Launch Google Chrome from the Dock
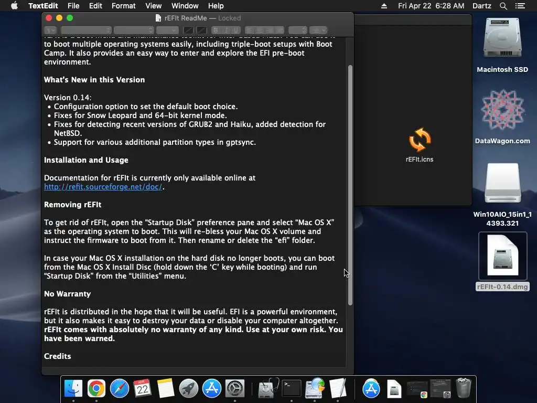 coord(96,388)
